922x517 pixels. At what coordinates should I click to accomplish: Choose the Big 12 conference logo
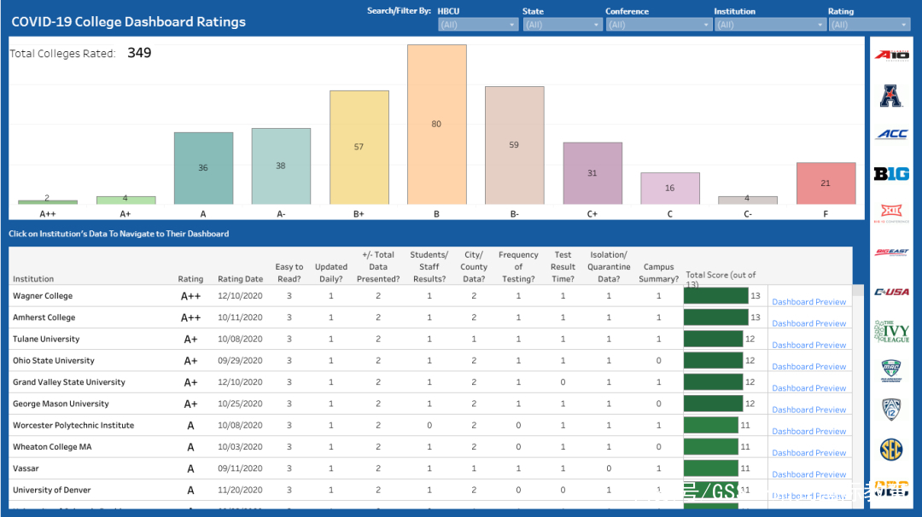[x=891, y=212]
